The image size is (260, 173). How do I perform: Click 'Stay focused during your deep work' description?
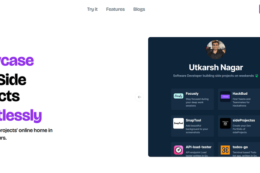[197, 103]
